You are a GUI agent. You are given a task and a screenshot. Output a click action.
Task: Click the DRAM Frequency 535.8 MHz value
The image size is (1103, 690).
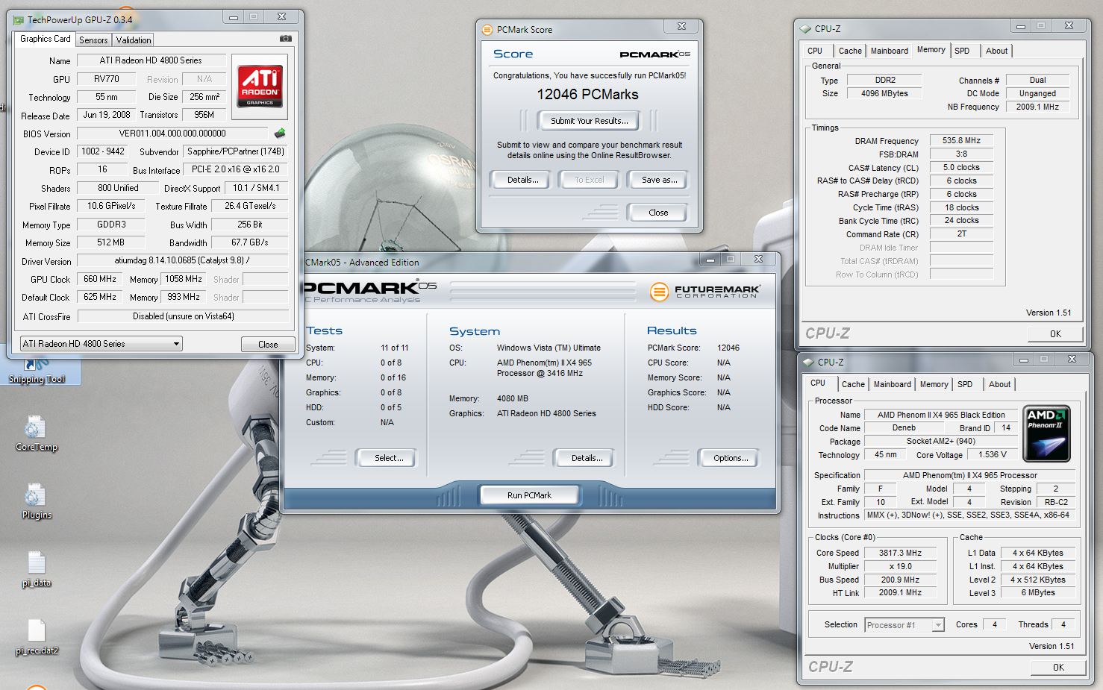point(961,140)
